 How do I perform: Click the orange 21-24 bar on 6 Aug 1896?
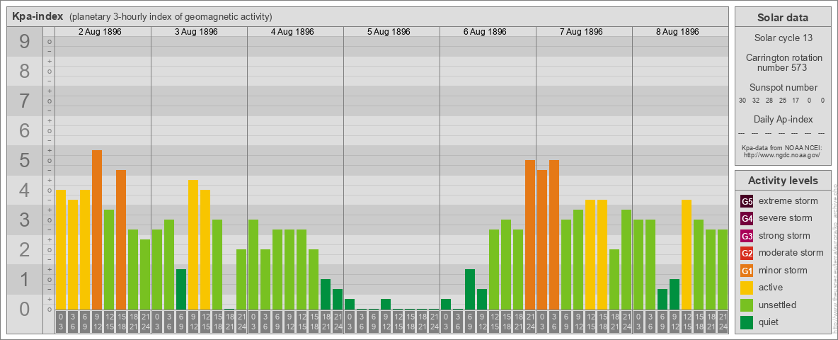[529, 234]
